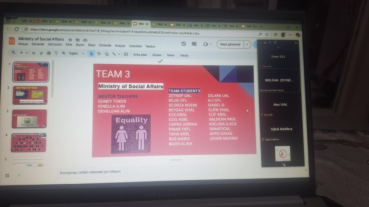Open the Biçim menu
Image resolution: width=369 pixels, height=207 pixels.
[x=80, y=45]
